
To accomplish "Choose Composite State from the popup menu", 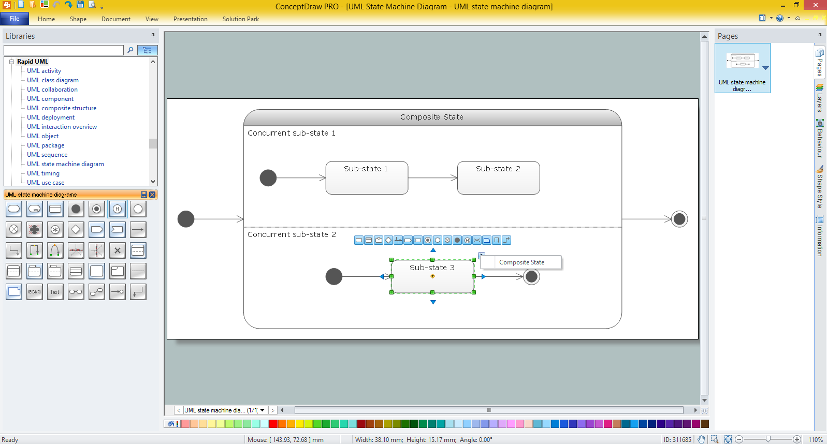I will tap(521, 262).
